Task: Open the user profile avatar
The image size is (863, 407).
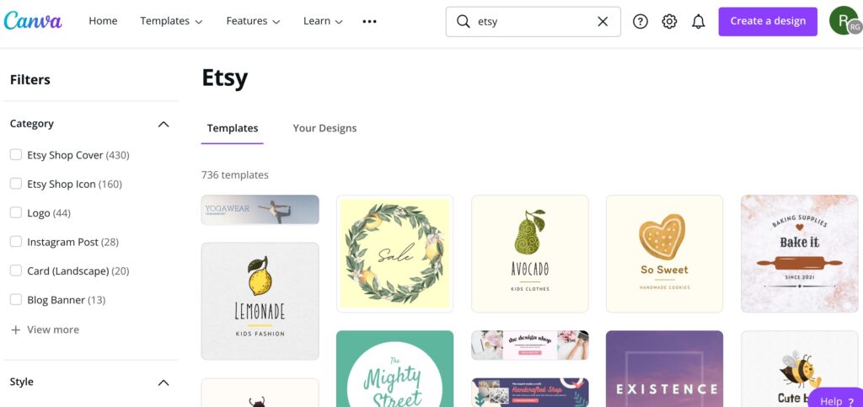Action: [844, 21]
